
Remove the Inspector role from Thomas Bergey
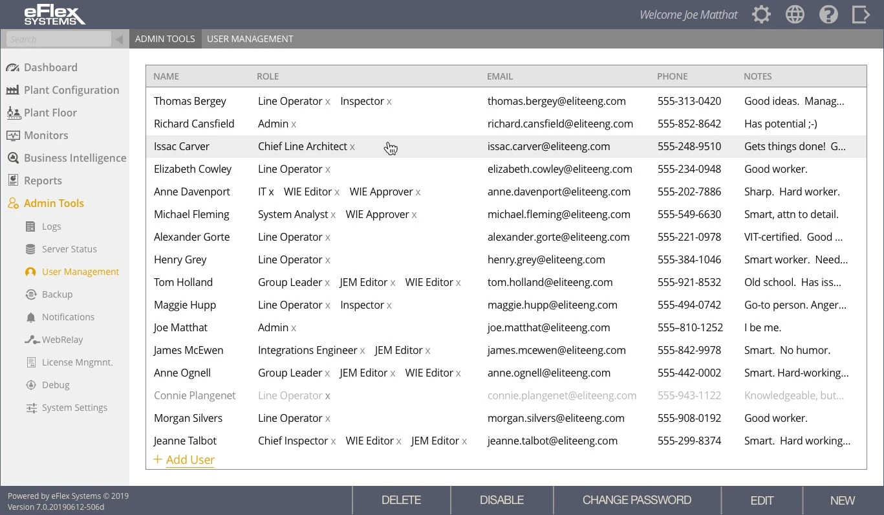pos(389,102)
